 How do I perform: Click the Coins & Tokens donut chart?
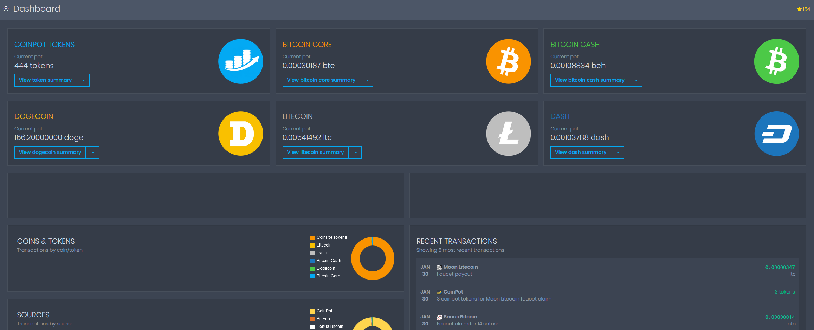coord(373,258)
